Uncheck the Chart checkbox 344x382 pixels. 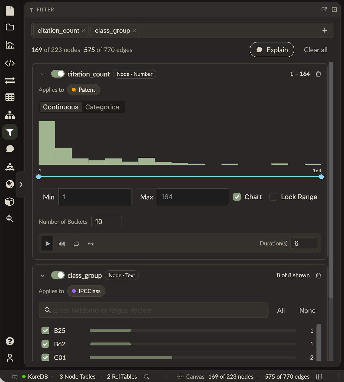click(x=237, y=197)
